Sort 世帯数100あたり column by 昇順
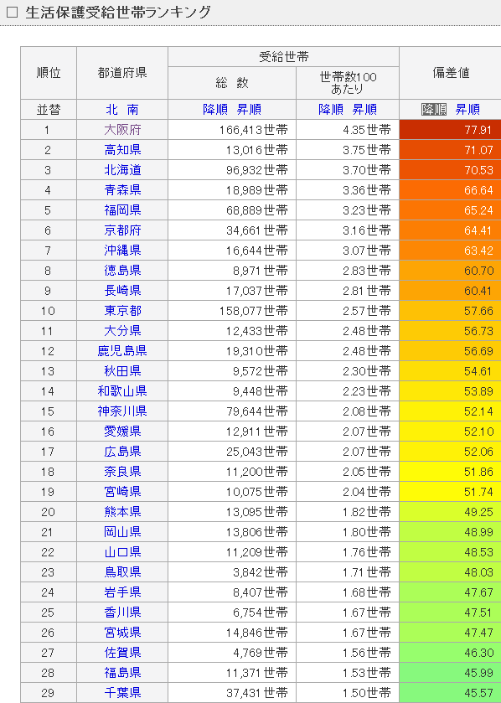Image resolution: width=501 pixels, height=703 pixels. coord(364,110)
